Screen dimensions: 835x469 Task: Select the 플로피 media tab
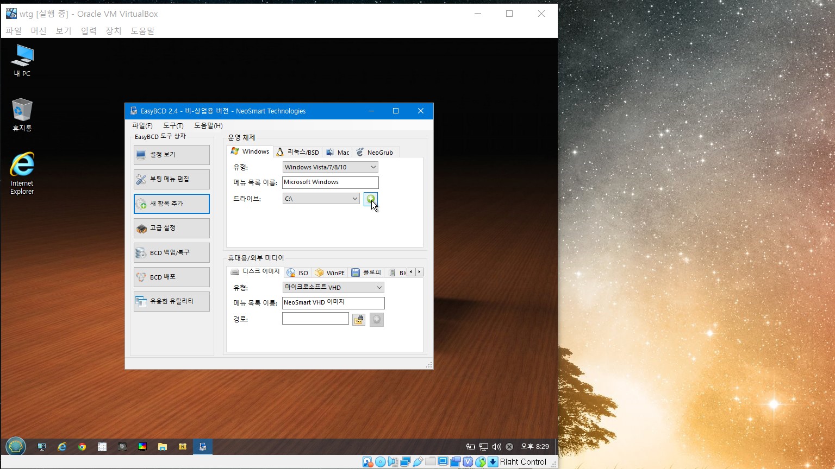coord(366,272)
